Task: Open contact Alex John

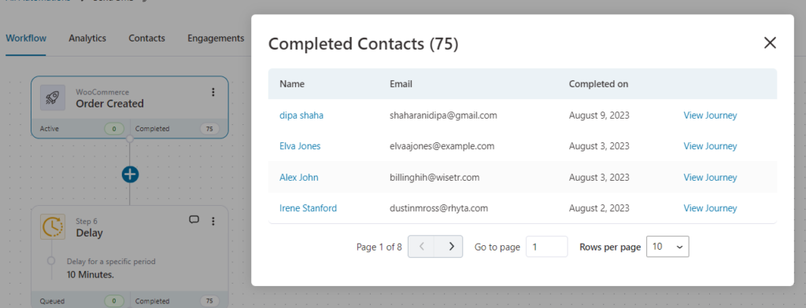Action: click(x=298, y=178)
